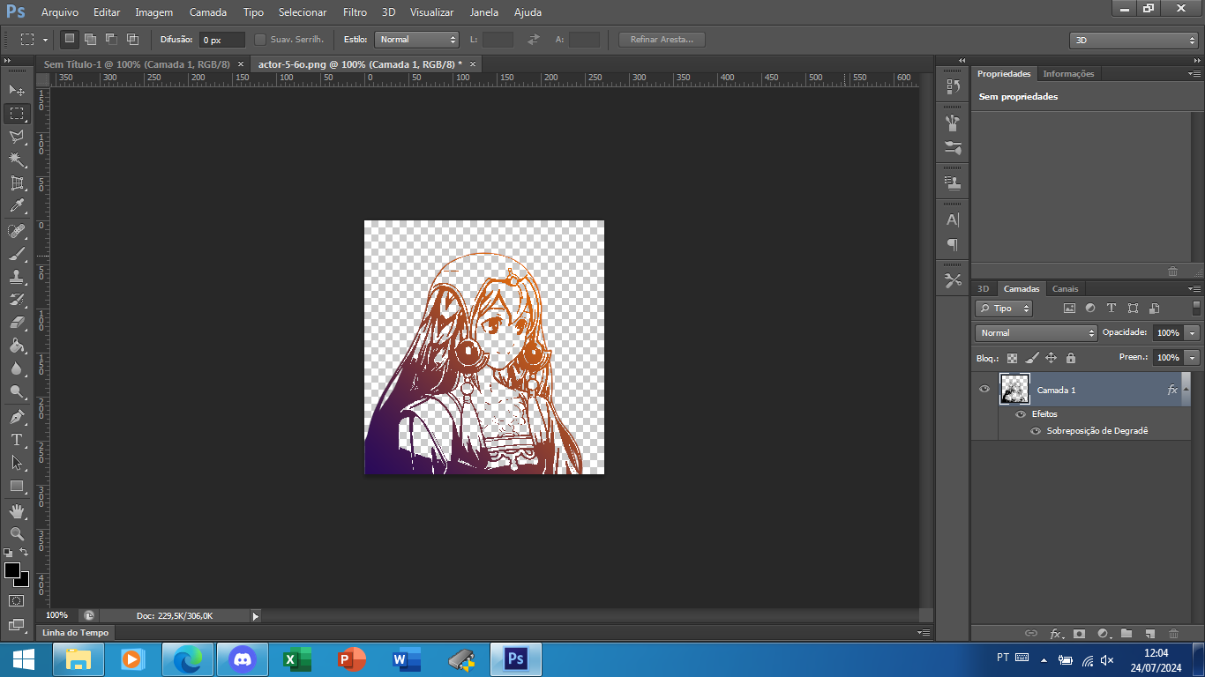Viewport: 1205px width, 677px height.
Task: Open the Camada menu
Action: pos(208,12)
